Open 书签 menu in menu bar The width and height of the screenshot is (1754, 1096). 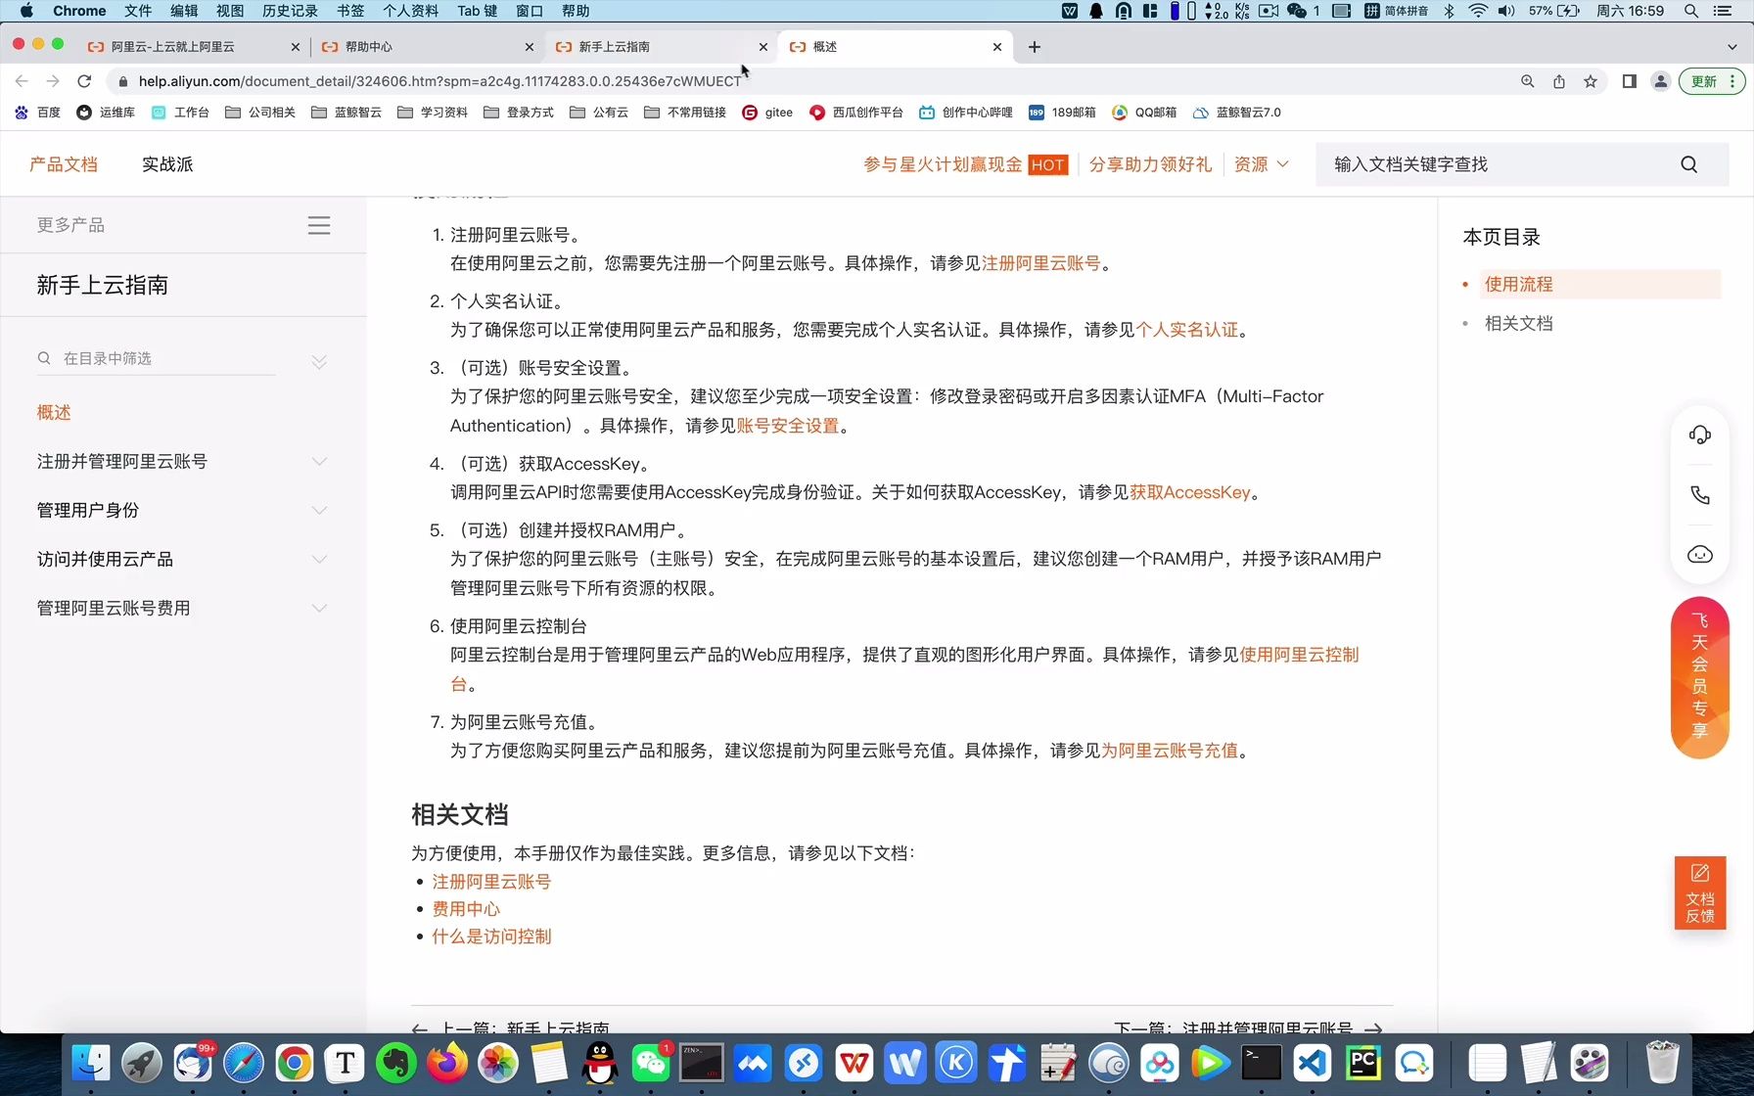click(x=350, y=11)
